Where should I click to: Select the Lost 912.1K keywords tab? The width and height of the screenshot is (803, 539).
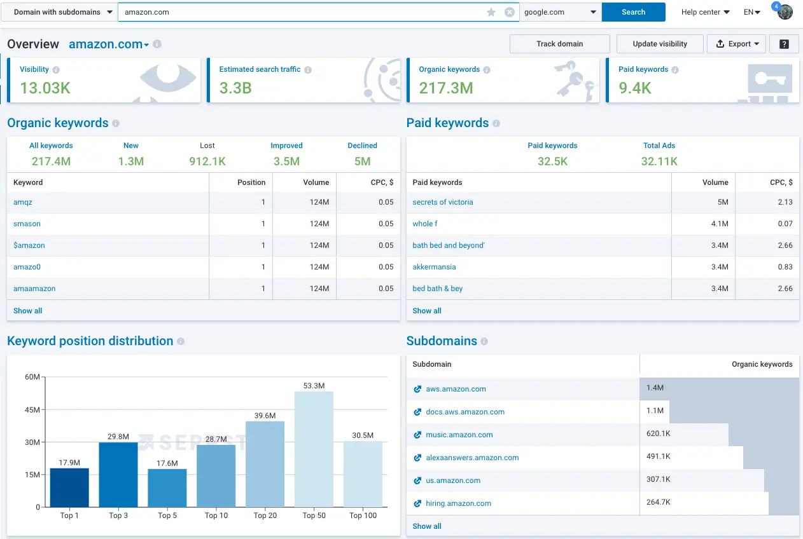207,154
